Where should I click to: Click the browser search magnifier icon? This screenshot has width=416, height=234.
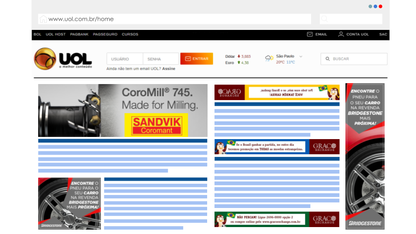click(x=324, y=19)
